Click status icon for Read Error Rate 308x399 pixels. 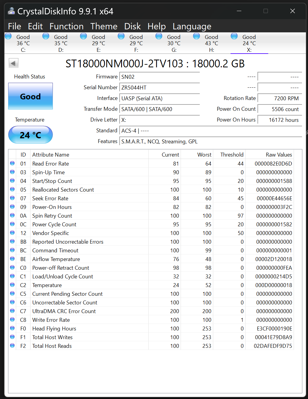point(12,163)
